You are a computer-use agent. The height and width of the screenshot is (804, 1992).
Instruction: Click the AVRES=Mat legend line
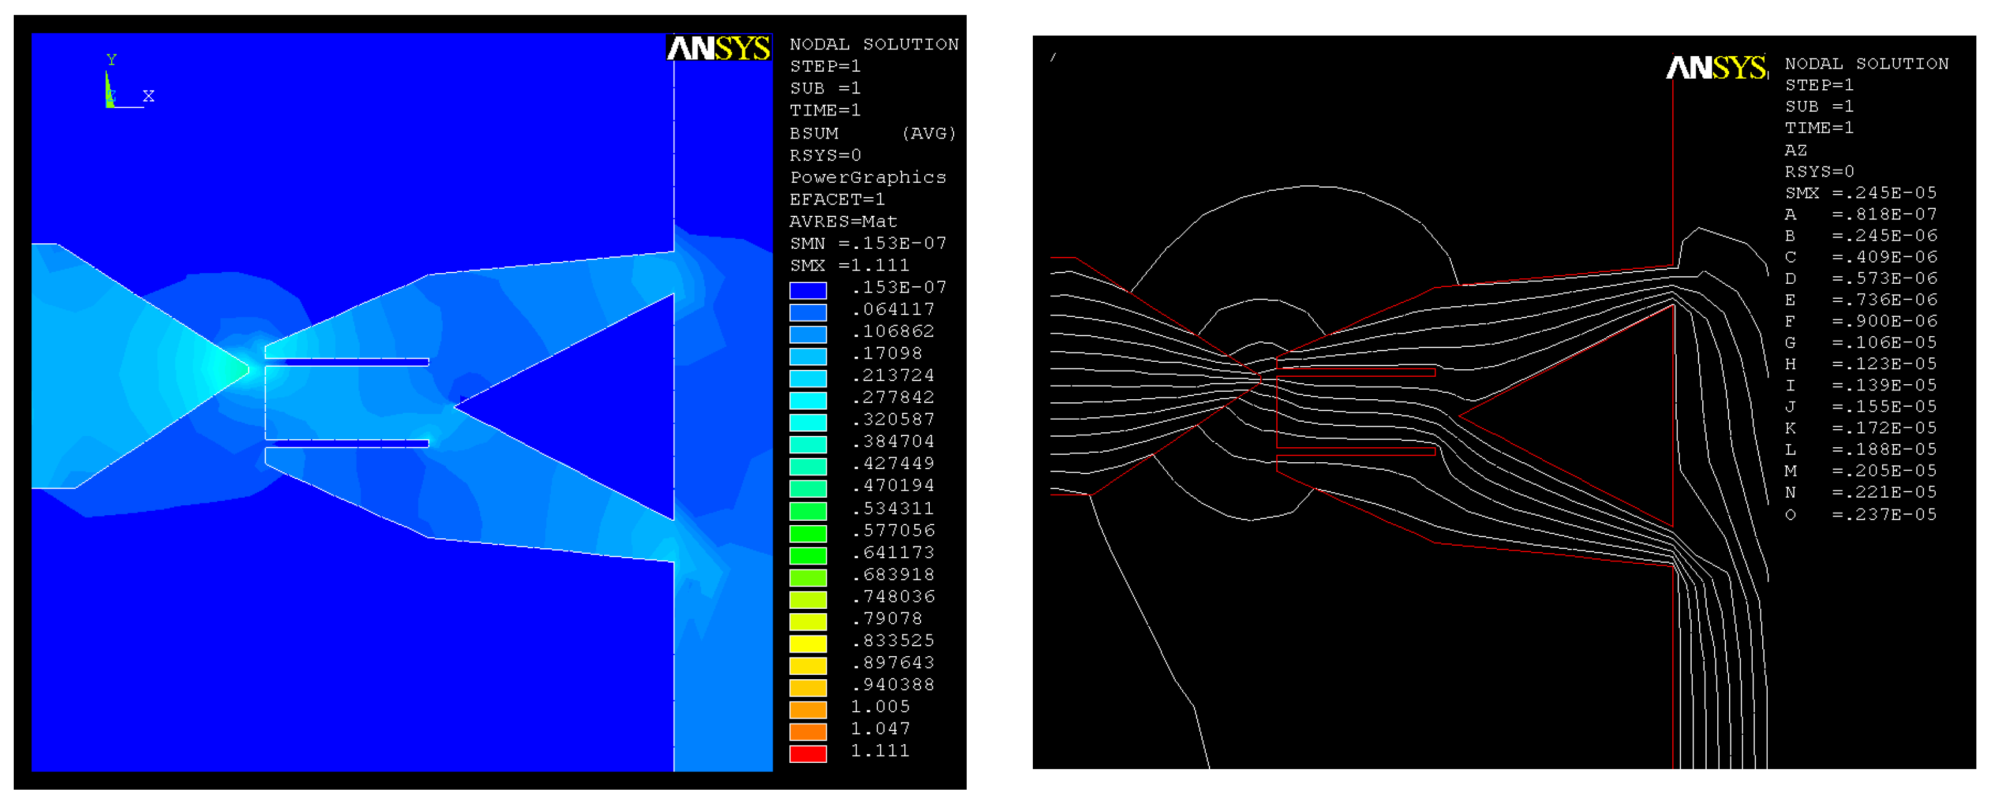coord(843,221)
